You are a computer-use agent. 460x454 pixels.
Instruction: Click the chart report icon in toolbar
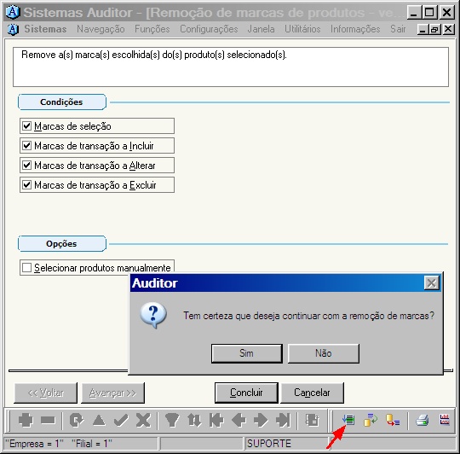(x=445, y=420)
